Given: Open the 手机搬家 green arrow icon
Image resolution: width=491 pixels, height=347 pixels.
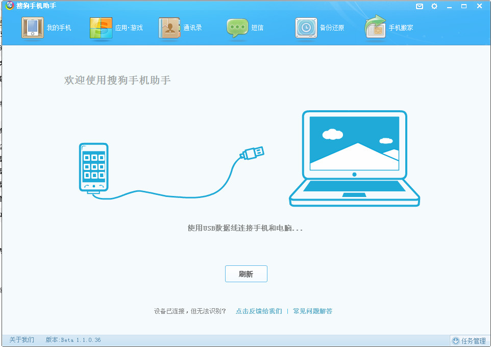Looking at the screenshot, I should [376, 27].
